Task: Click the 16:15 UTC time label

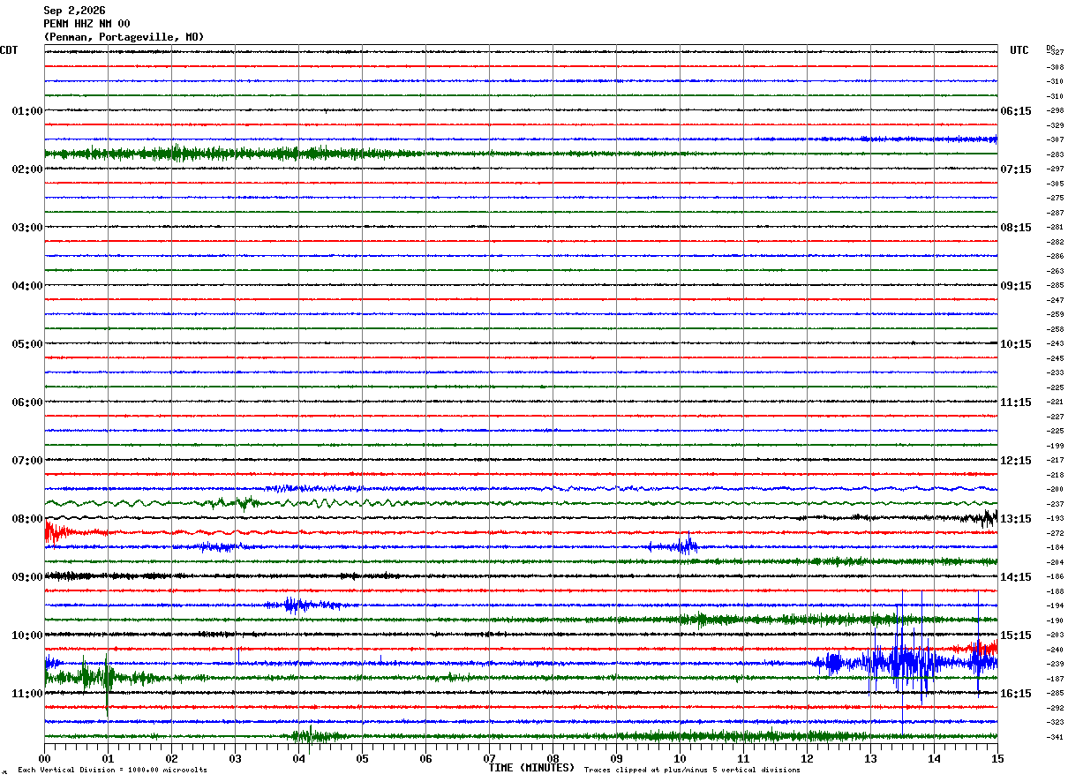Action: [1016, 694]
